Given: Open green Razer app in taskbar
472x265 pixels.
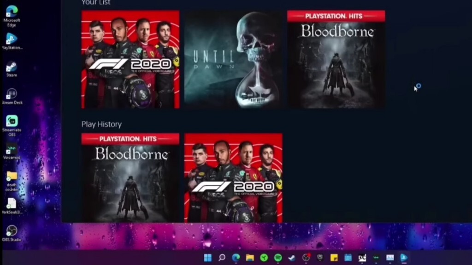Looking at the screenshot, I should point(264,258).
